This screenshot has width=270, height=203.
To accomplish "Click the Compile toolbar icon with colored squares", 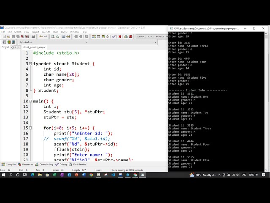I will pyautogui.click(x=94, y=36).
